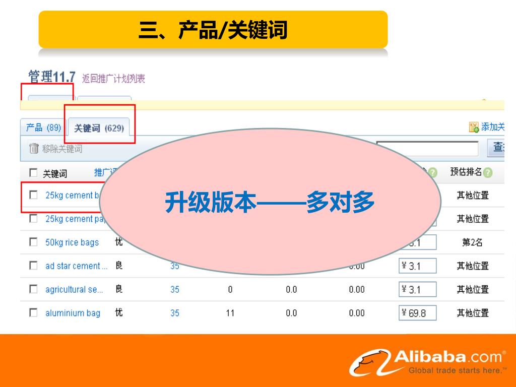The width and height of the screenshot is (516, 387).
Task: Tick the agricultural se... checkbox
Action: 33,289
